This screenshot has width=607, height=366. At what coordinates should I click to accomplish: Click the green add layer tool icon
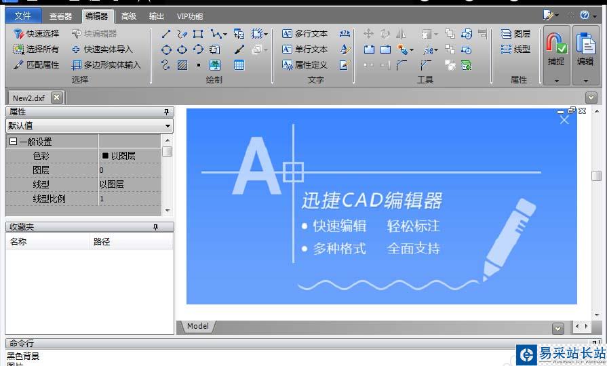click(x=467, y=65)
